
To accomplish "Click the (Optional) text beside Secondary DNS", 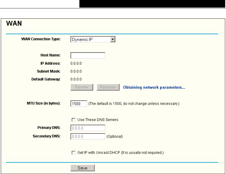I will click(x=114, y=137).
